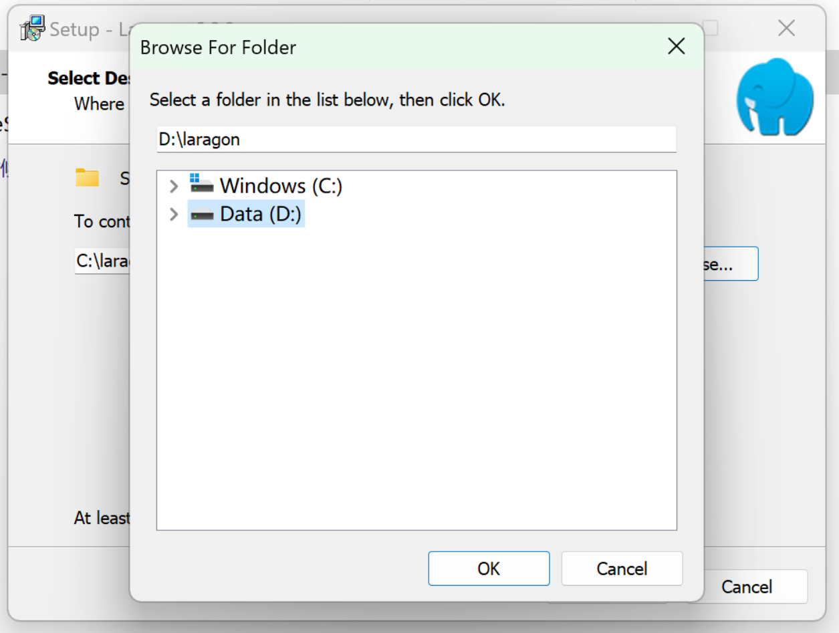Focus the D:\laragon path field
The image size is (839, 633).
[x=416, y=139]
